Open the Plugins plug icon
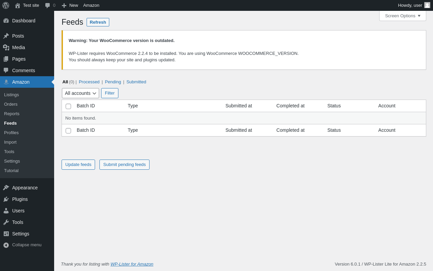Image resolution: width=433 pixels, height=271 pixels. 6,199
